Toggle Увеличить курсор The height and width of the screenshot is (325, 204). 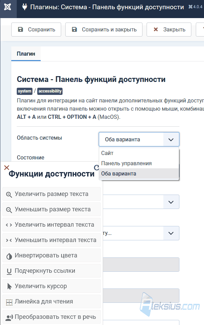(x=52, y=286)
